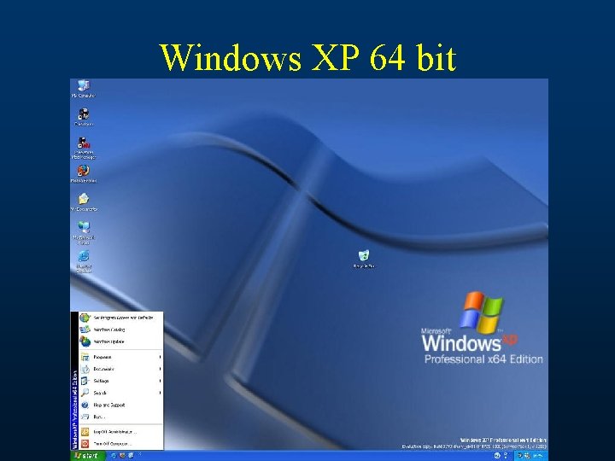Screen dimensions: 615x461
Task: Click the second system tray icon
Action: pyautogui.click(x=527, y=456)
